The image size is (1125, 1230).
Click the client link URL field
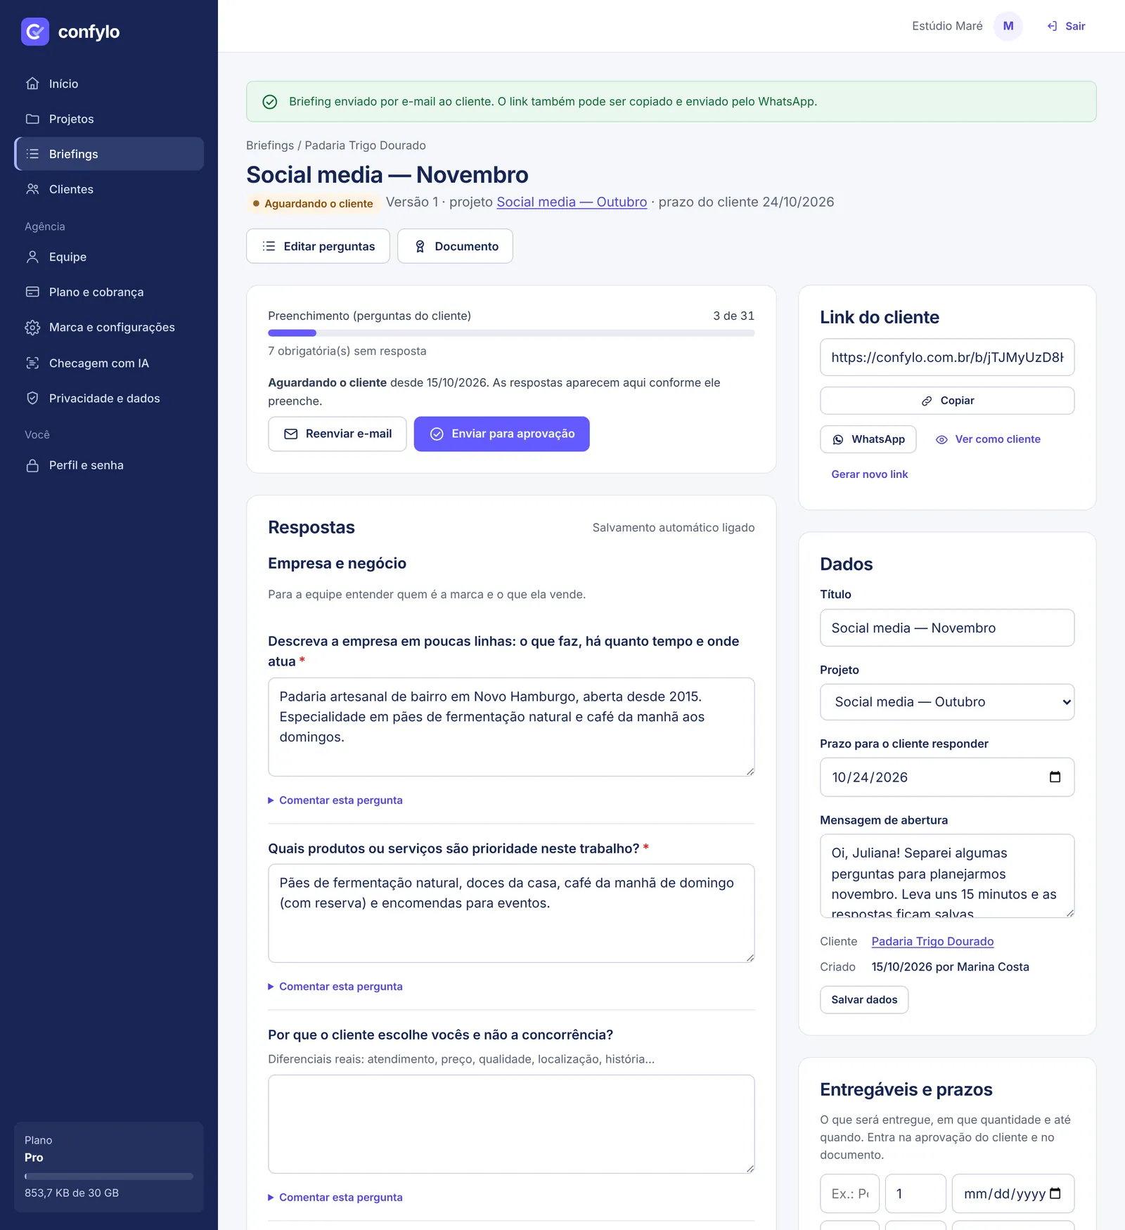(947, 357)
